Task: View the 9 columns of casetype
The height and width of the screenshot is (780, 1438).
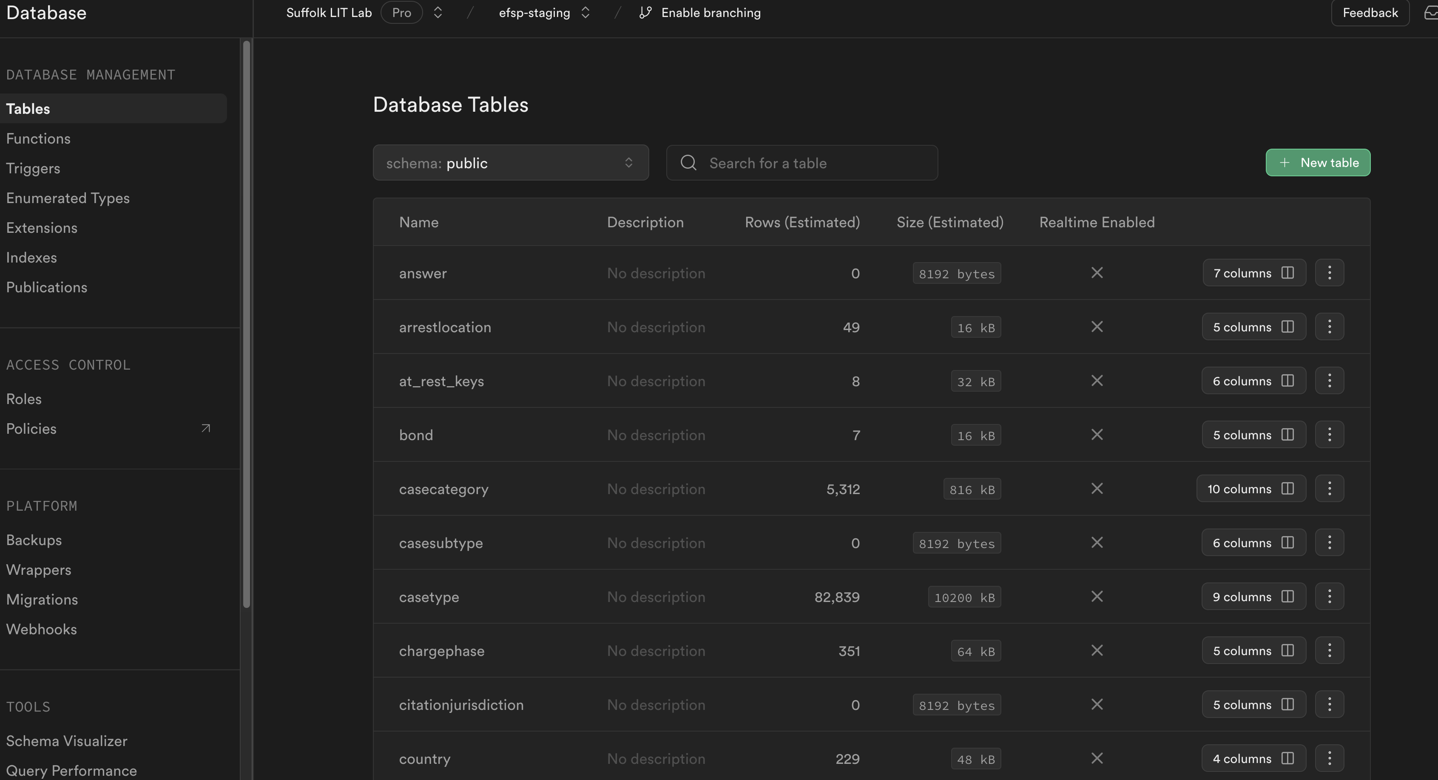Action: pyautogui.click(x=1254, y=596)
